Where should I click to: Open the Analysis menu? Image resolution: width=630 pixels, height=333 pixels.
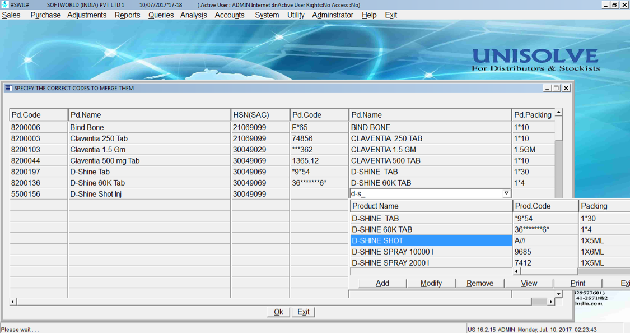193,15
